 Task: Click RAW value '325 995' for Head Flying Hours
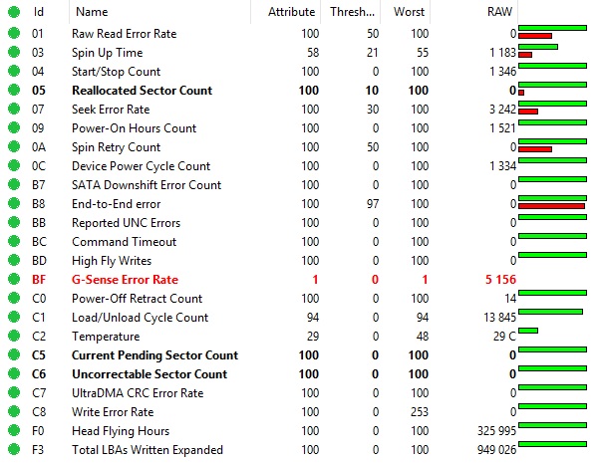pyautogui.click(x=496, y=431)
